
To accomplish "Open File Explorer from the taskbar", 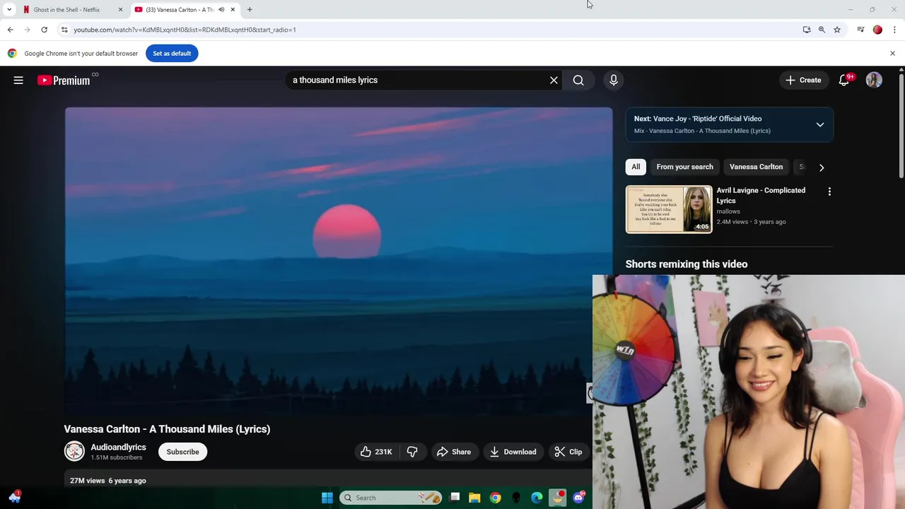I will tap(474, 498).
